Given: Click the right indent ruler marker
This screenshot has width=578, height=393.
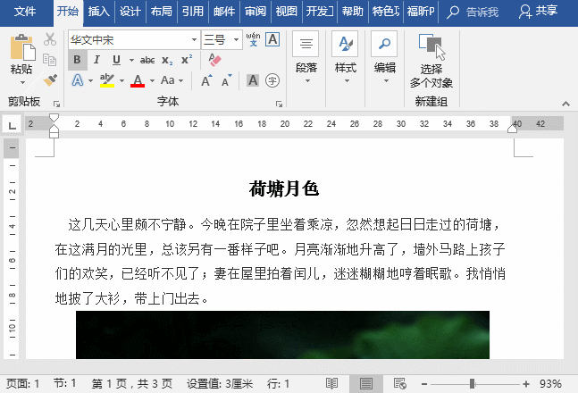Looking at the screenshot, I should click(512, 129).
